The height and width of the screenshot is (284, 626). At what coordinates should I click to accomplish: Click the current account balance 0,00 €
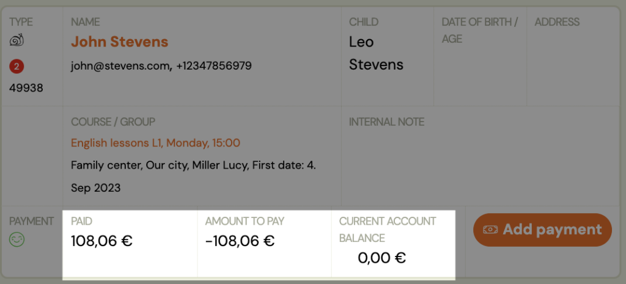pyautogui.click(x=381, y=258)
